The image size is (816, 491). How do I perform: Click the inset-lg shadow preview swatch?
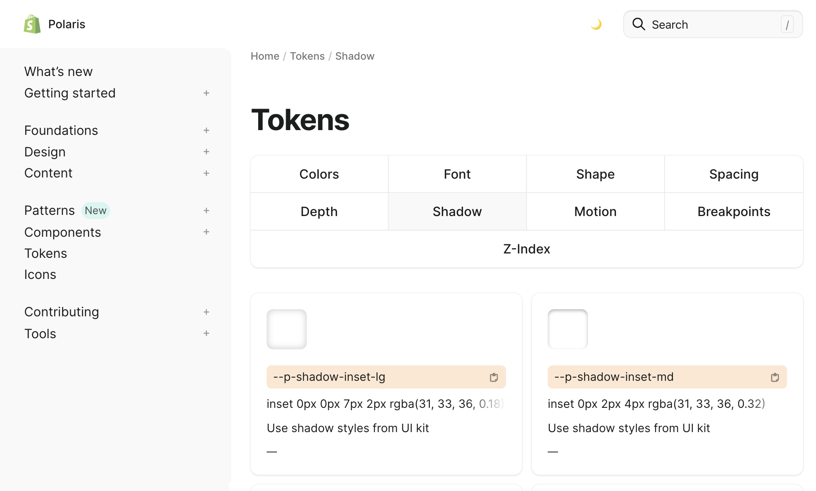pos(286,329)
